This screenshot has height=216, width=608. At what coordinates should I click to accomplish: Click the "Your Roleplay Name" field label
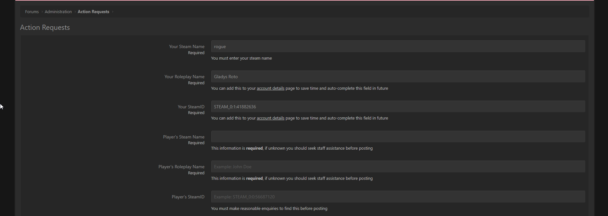pyautogui.click(x=184, y=77)
